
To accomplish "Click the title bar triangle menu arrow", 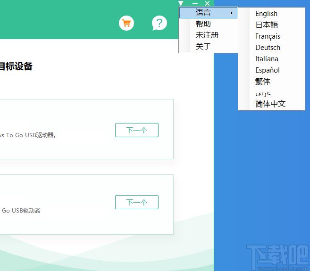I will click(x=181, y=4).
